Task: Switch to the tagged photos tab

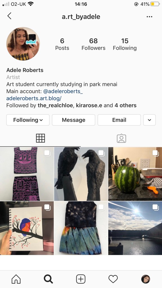Action: pos(121,138)
